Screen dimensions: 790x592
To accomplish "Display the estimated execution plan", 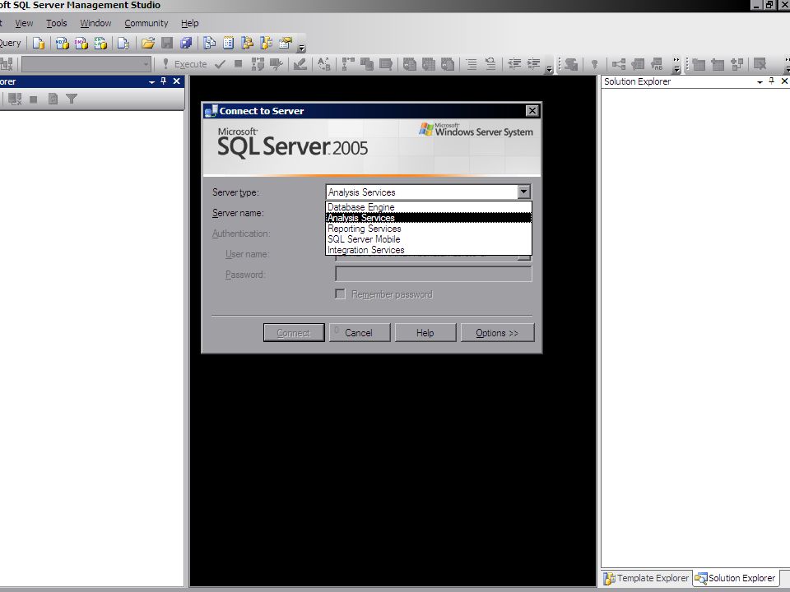I will coord(258,64).
